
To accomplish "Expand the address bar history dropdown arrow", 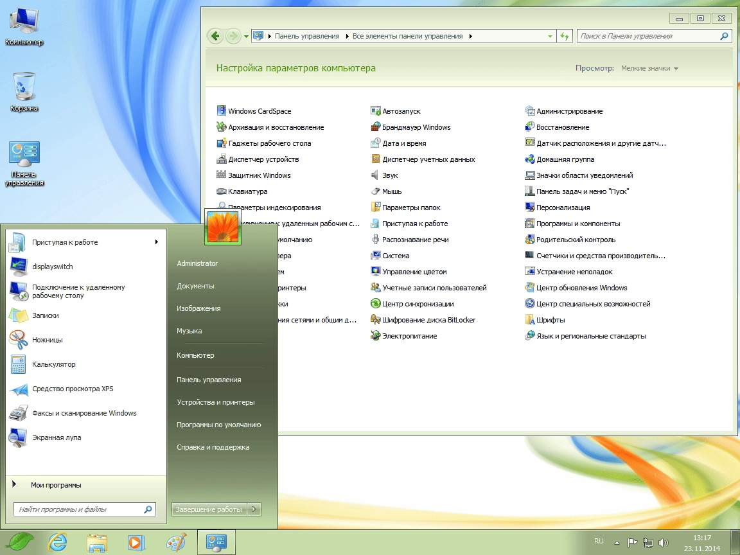I will tap(550, 37).
